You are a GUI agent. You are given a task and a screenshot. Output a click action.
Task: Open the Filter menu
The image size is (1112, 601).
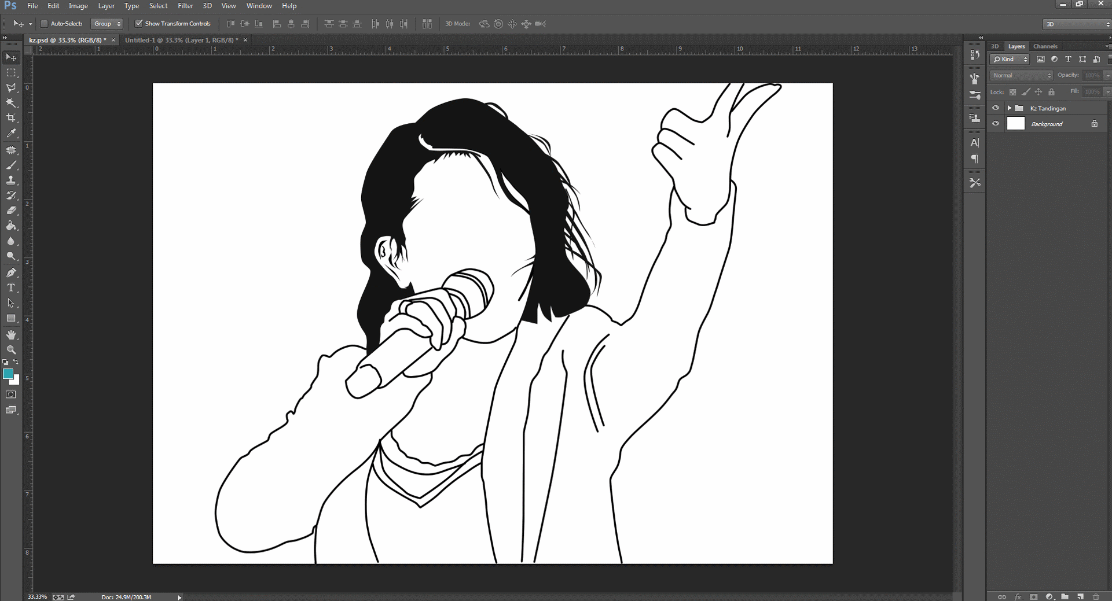click(x=185, y=6)
